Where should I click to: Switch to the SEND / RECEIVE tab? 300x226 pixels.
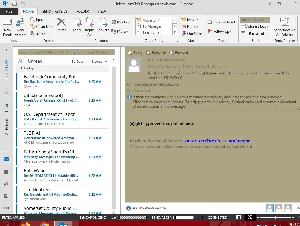pos(55,12)
